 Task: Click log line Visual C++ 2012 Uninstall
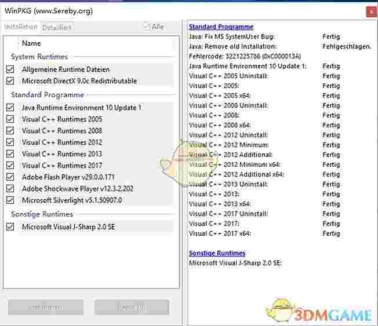tap(228, 135)
